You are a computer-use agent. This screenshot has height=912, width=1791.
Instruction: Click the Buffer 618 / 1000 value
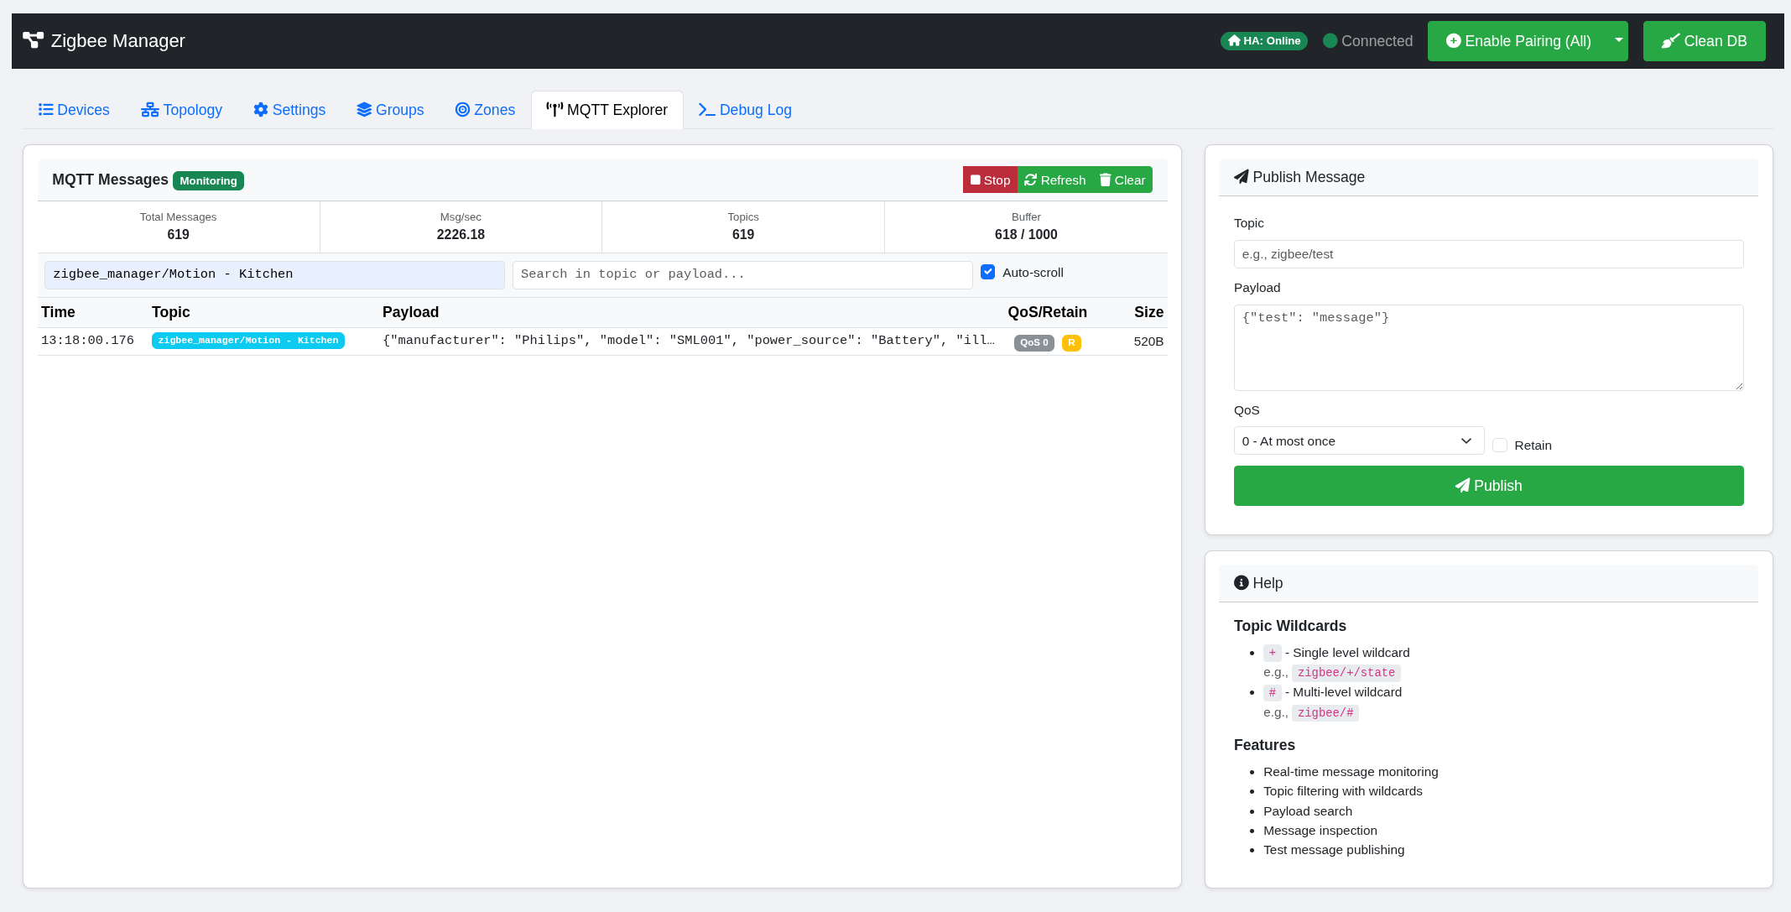tap(1026, 235)
